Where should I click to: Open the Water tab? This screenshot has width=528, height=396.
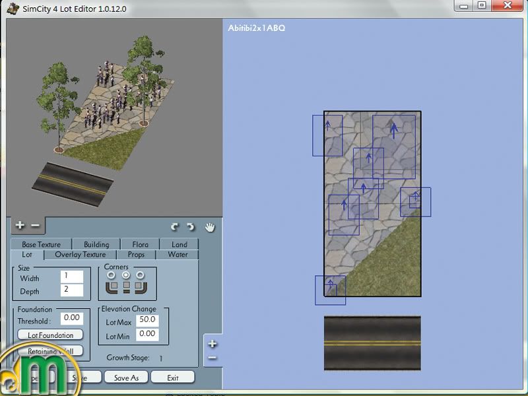pos(178,255)
